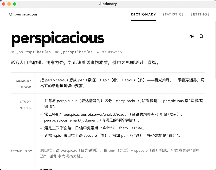Click the AI GENERATED label
This screenshot has width=216, height=170.
109,52
